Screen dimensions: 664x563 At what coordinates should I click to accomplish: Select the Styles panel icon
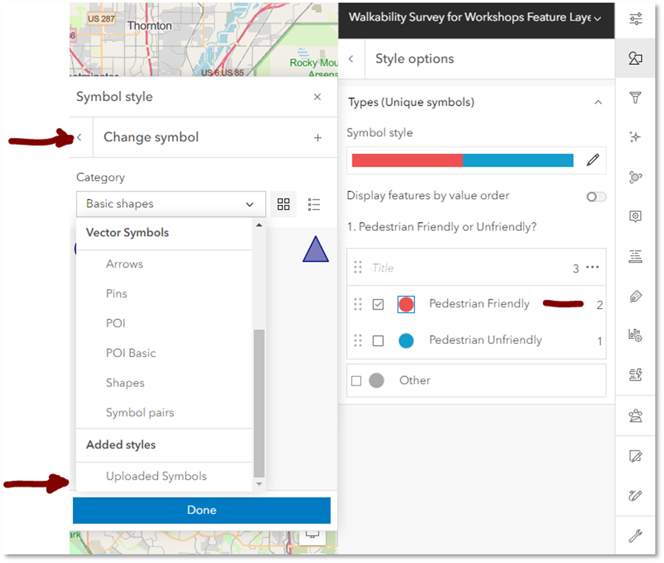[635, 58]
